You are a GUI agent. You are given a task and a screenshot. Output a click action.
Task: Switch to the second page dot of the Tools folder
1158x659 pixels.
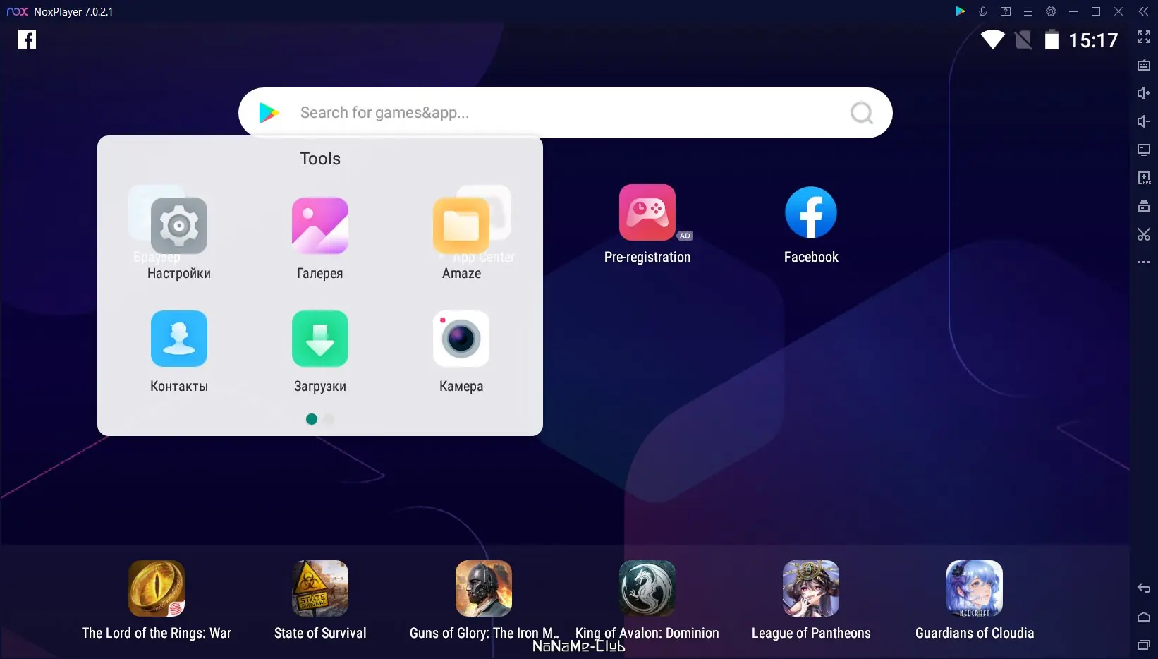(x=329, y=419)
